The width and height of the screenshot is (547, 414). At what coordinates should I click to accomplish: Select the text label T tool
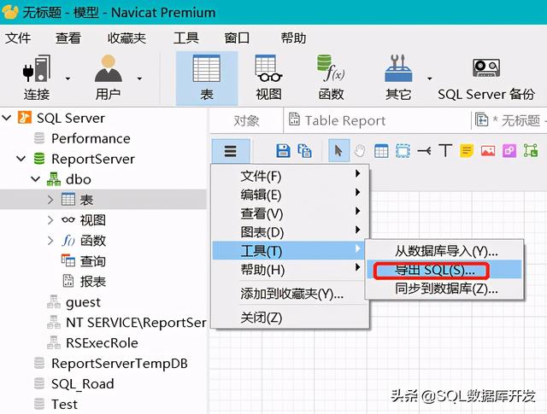(445, 151)
